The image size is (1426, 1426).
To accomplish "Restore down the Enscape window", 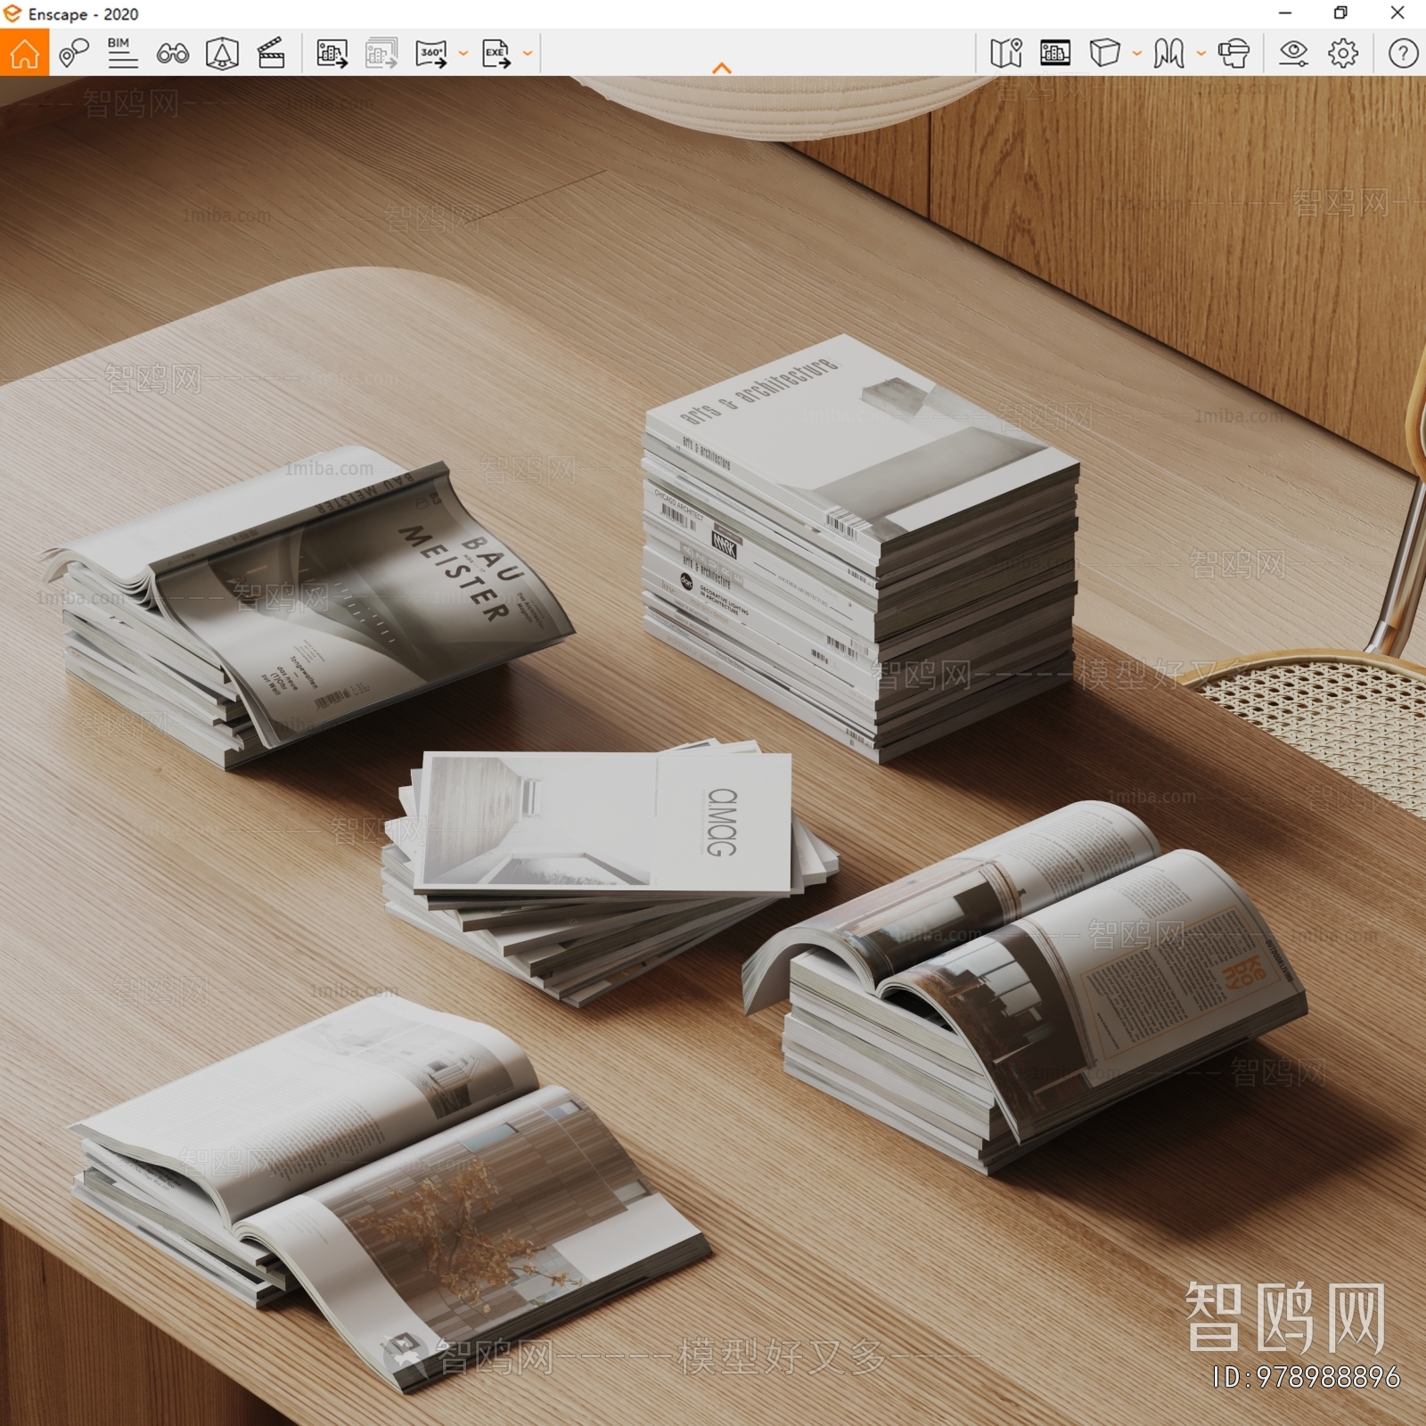I will [1340, 13].
